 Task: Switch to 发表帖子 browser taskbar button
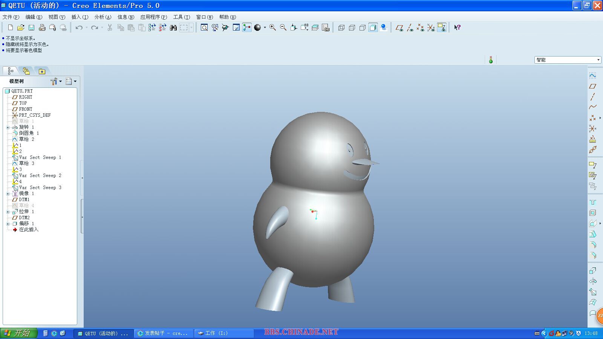click(163, 333)
